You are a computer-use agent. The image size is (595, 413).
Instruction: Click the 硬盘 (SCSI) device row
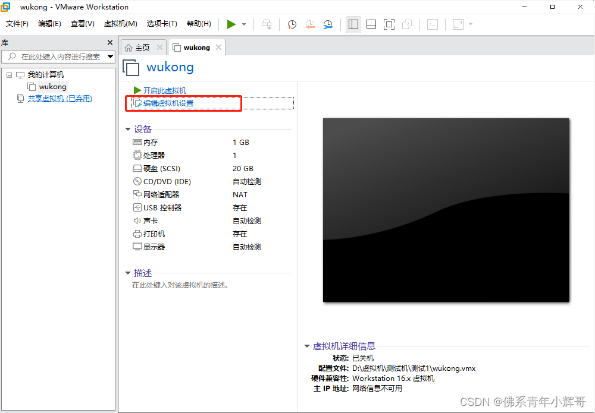[x=212, y=169]
